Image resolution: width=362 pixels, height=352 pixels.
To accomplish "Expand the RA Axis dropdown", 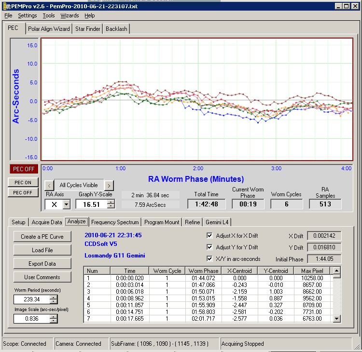I will (x=67, y=204).
